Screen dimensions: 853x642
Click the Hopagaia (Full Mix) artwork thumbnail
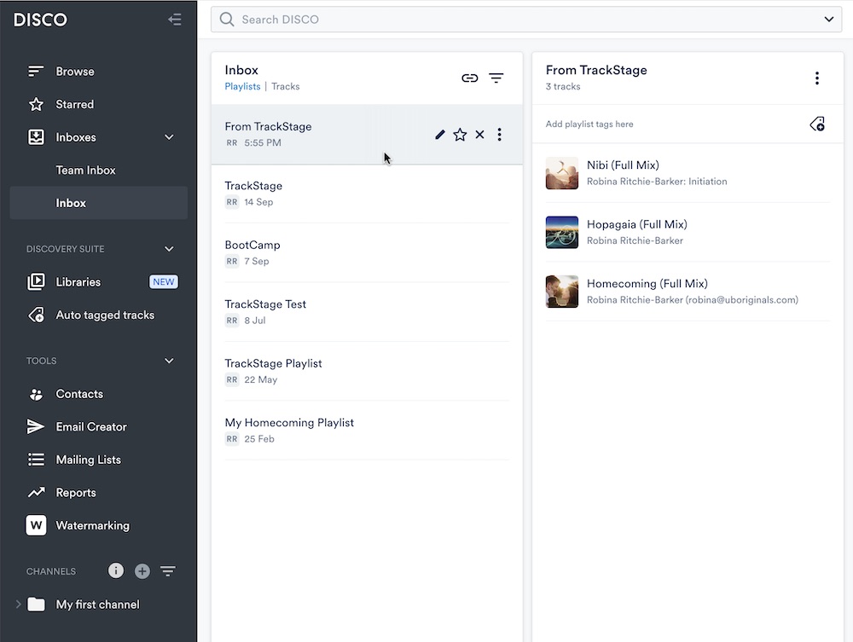[562, 232]
